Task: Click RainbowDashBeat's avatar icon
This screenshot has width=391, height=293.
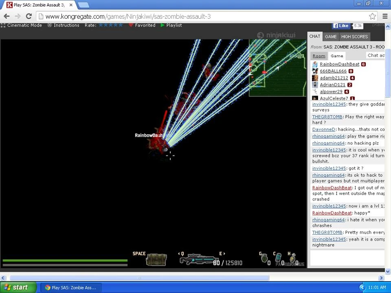Action: coord(315,64)
